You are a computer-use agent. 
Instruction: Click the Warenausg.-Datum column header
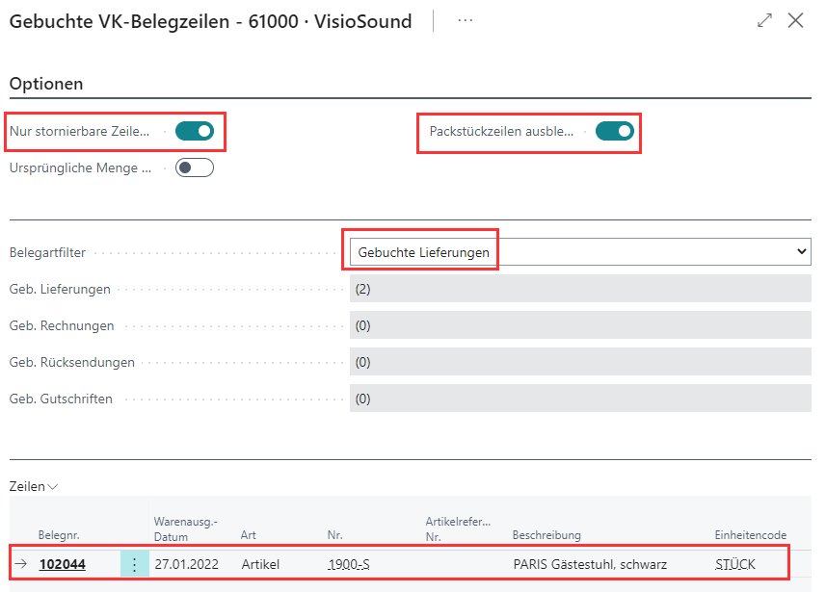coord(185,528)
